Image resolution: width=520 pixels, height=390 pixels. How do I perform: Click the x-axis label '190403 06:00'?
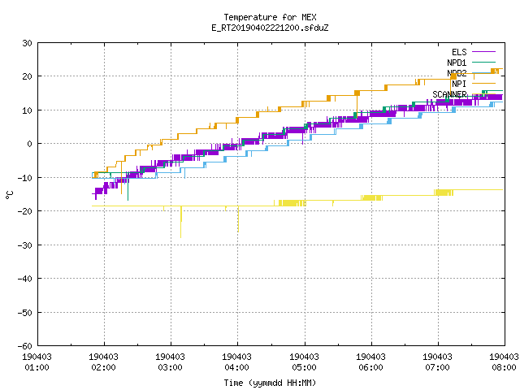coord(370,362)
